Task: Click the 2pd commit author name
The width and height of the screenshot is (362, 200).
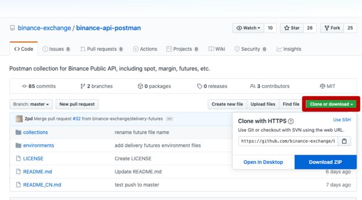Action: tap(29, 118)
